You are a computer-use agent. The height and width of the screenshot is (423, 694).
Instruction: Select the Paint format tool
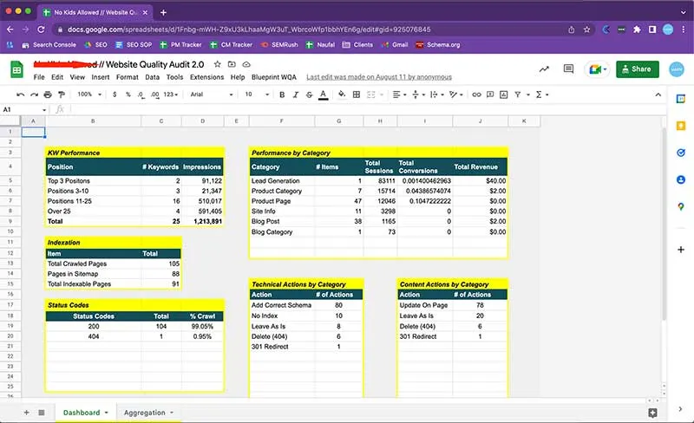tap(62, 94)
